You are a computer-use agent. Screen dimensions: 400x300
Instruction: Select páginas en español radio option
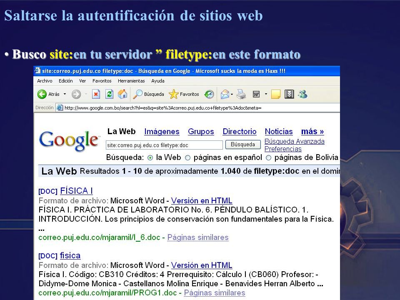click(x=187, y=158)
